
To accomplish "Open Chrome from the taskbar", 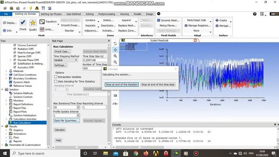I will 136,153.
